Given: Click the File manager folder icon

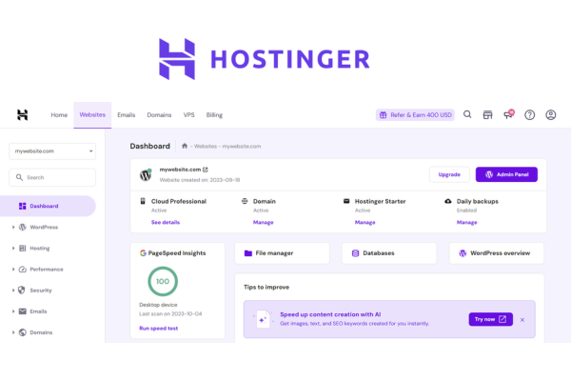Looking at the screenshot, I should pos(248,253).
